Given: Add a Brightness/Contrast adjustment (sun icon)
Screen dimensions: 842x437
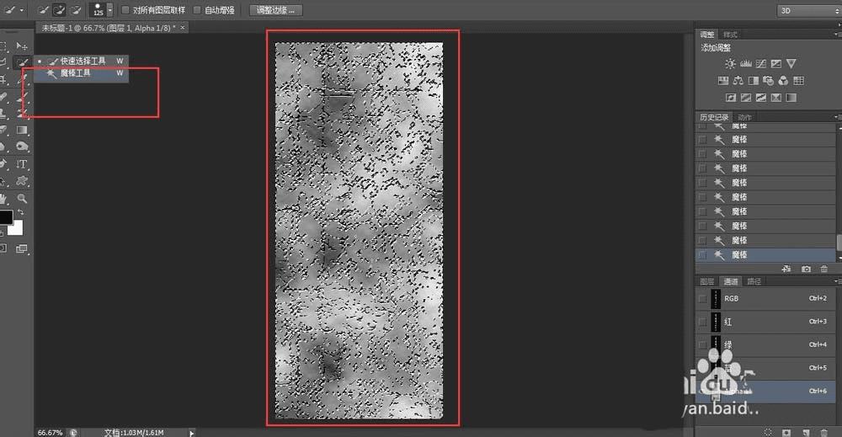Looking at the screenshot, I should point(730,63).
